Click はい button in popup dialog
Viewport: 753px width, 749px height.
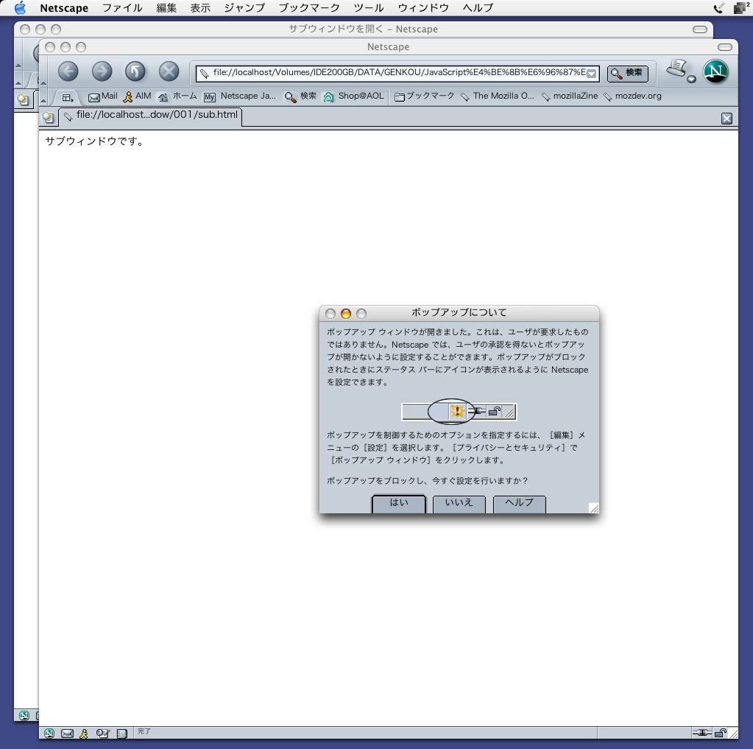pos(399,504)
